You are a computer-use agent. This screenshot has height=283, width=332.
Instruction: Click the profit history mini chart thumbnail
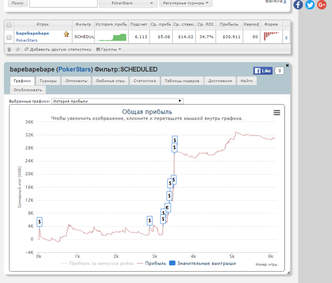click(111, 37)
